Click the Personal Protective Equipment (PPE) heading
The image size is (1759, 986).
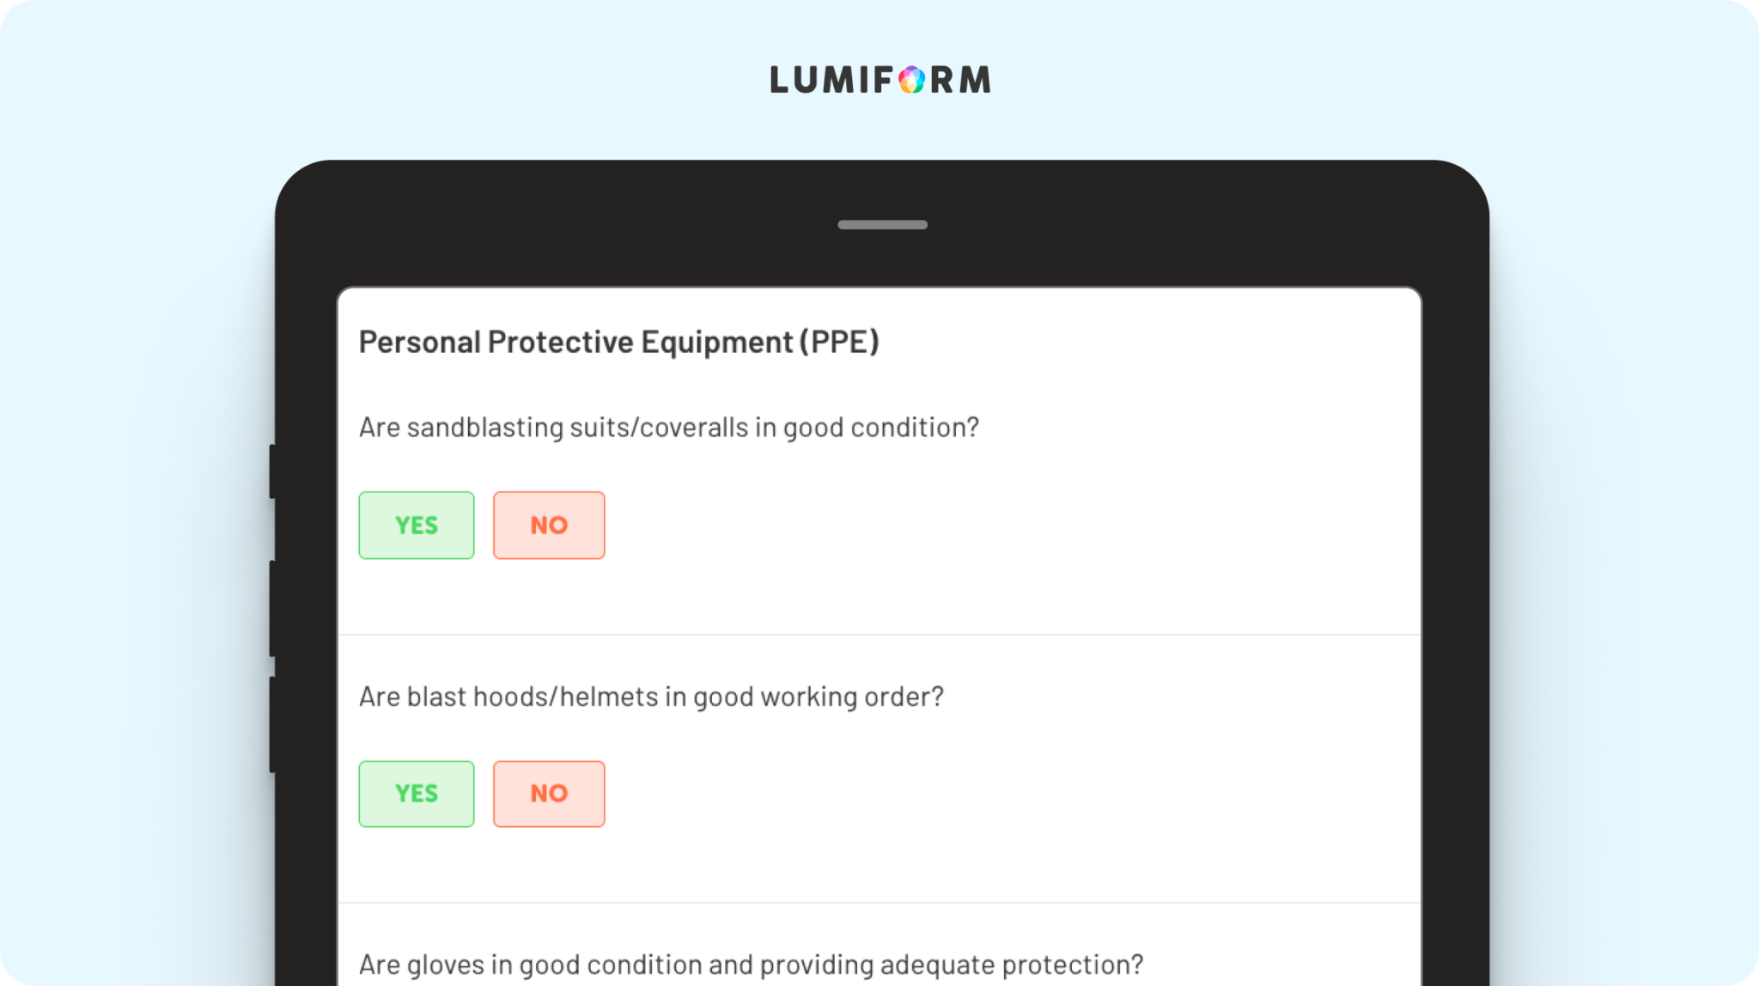[x=618, y=342]
